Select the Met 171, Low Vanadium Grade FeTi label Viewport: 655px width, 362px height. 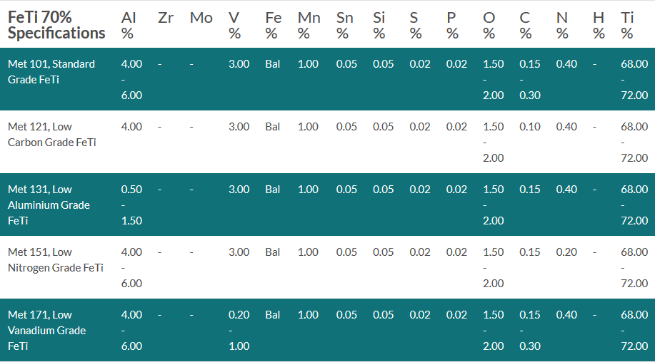point(47,331)
